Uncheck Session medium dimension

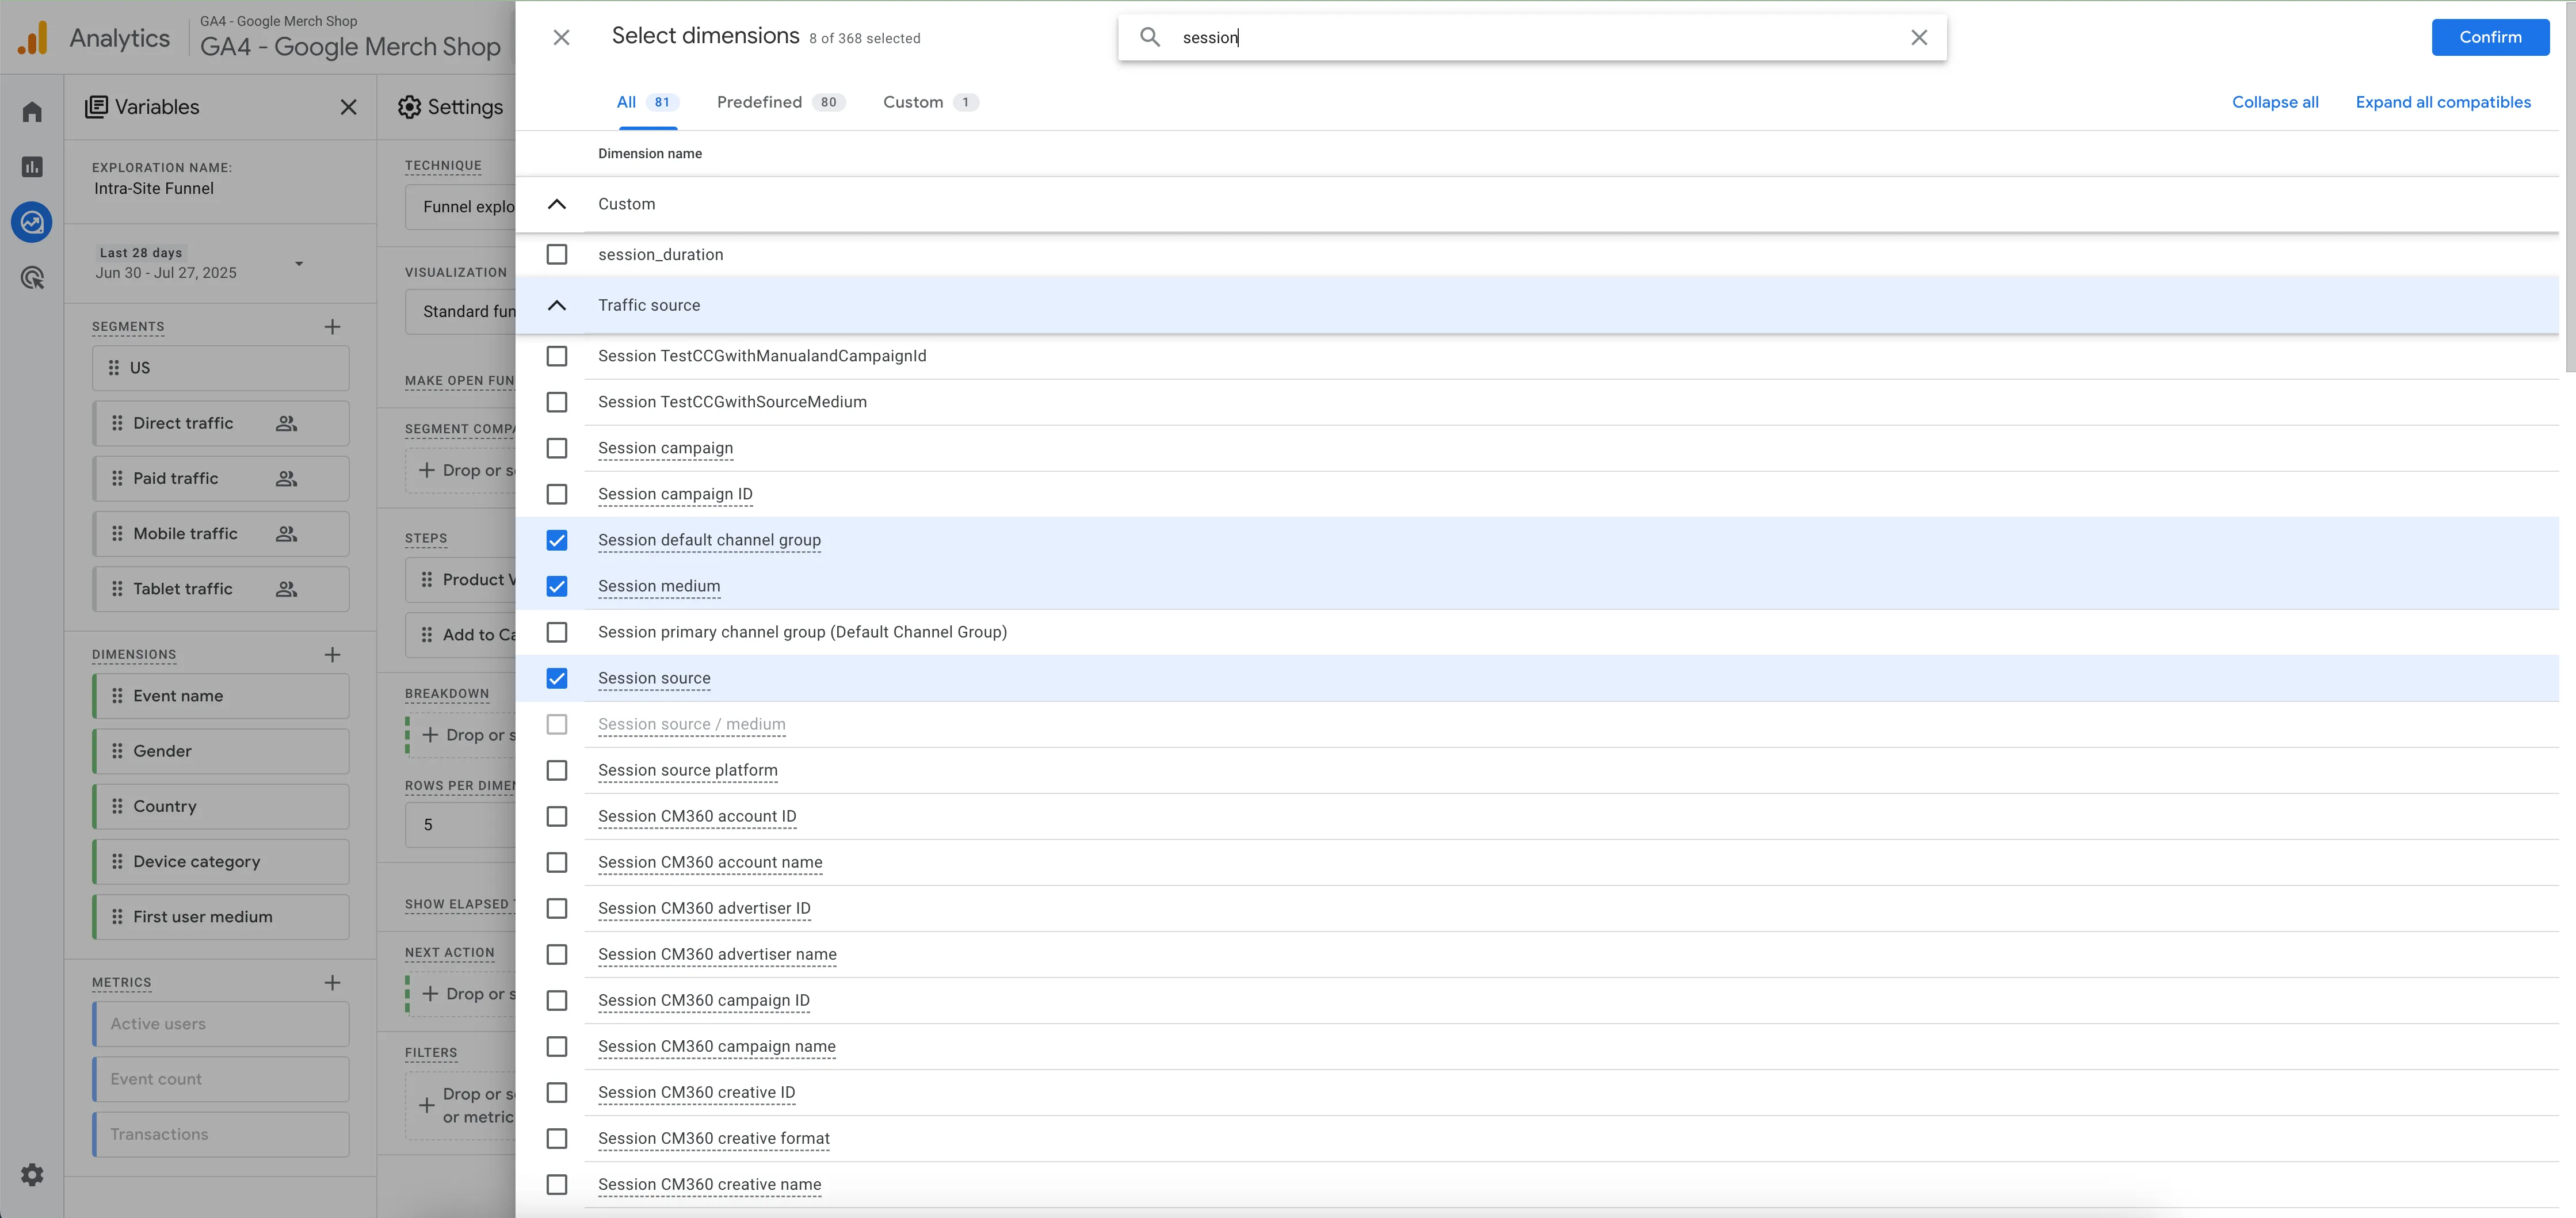pos(557,587)
